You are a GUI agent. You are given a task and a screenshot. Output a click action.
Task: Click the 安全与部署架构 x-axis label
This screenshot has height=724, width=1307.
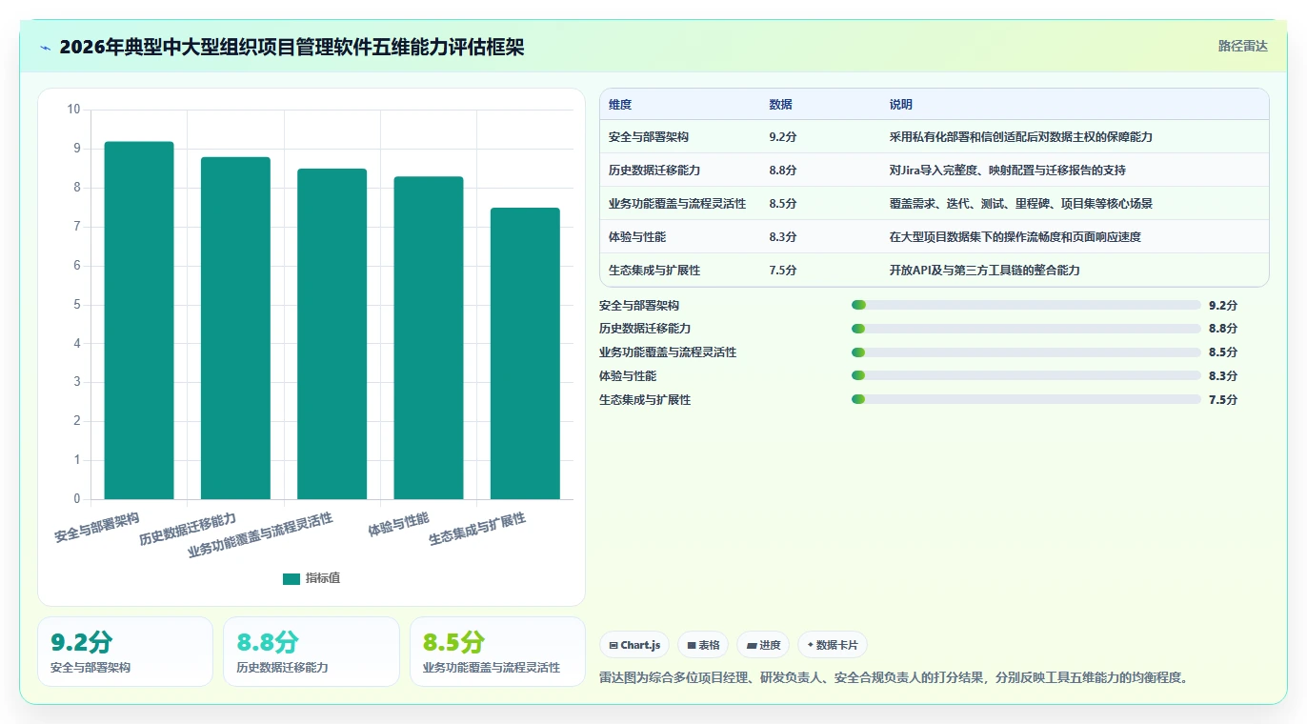[96, 528]
